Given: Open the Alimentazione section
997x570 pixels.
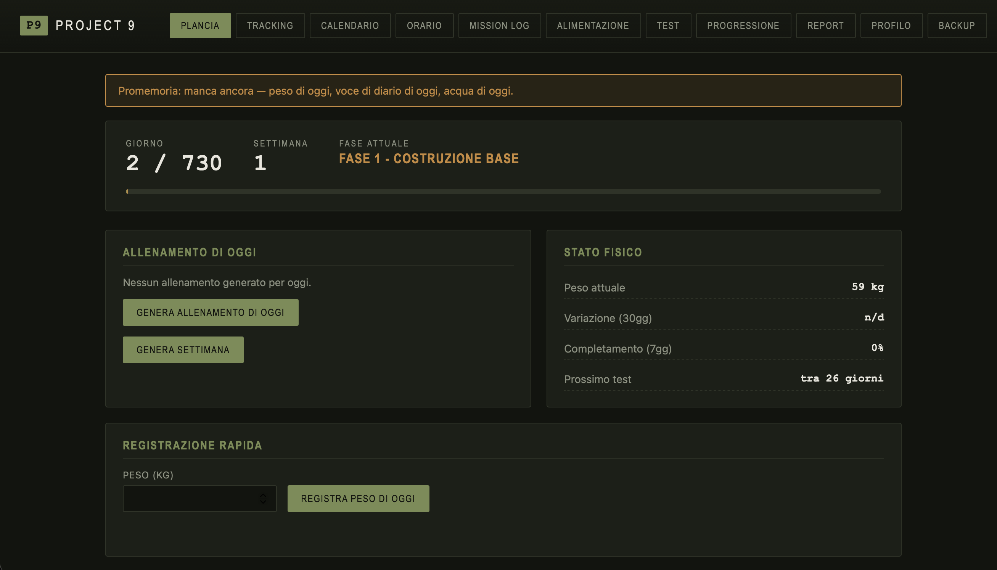Looking at the screenshot, I should pos(593,26).
